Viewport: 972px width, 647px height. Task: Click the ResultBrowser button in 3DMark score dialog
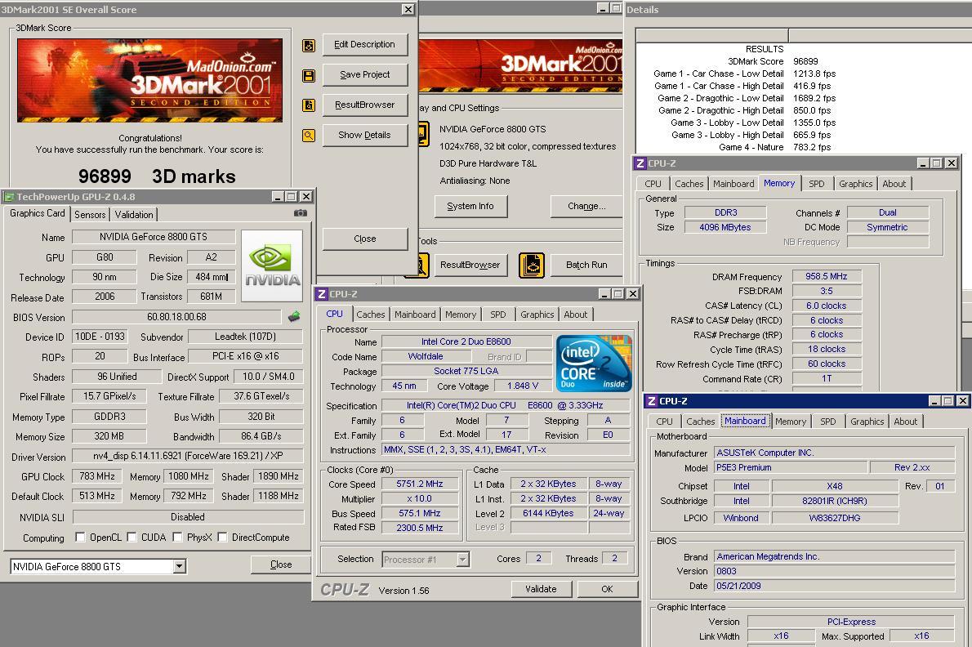(364, 105)
